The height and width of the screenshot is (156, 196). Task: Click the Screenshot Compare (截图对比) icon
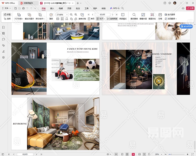tap(152, 15)
